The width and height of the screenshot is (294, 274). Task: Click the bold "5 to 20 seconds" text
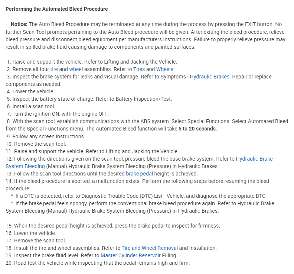197,129
